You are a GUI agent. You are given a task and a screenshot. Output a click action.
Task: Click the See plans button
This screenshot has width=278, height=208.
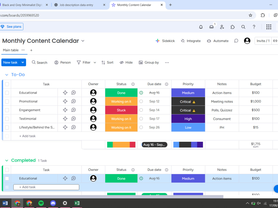click(11, 27)
